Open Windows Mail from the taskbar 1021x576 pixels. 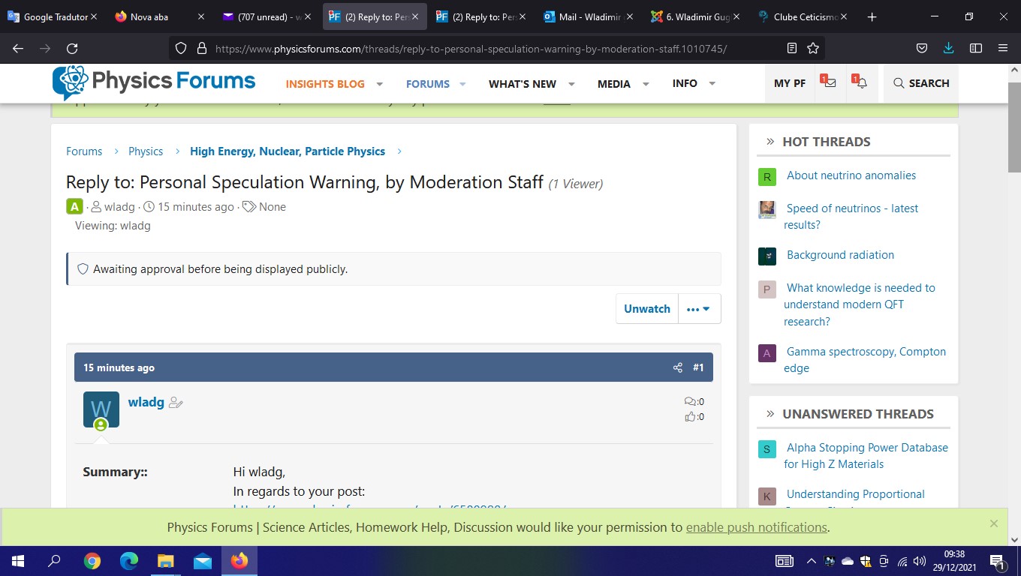coord(203,561)
